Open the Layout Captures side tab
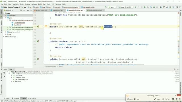182x102 pixels. pyautogui.click(x=1, y=90)
